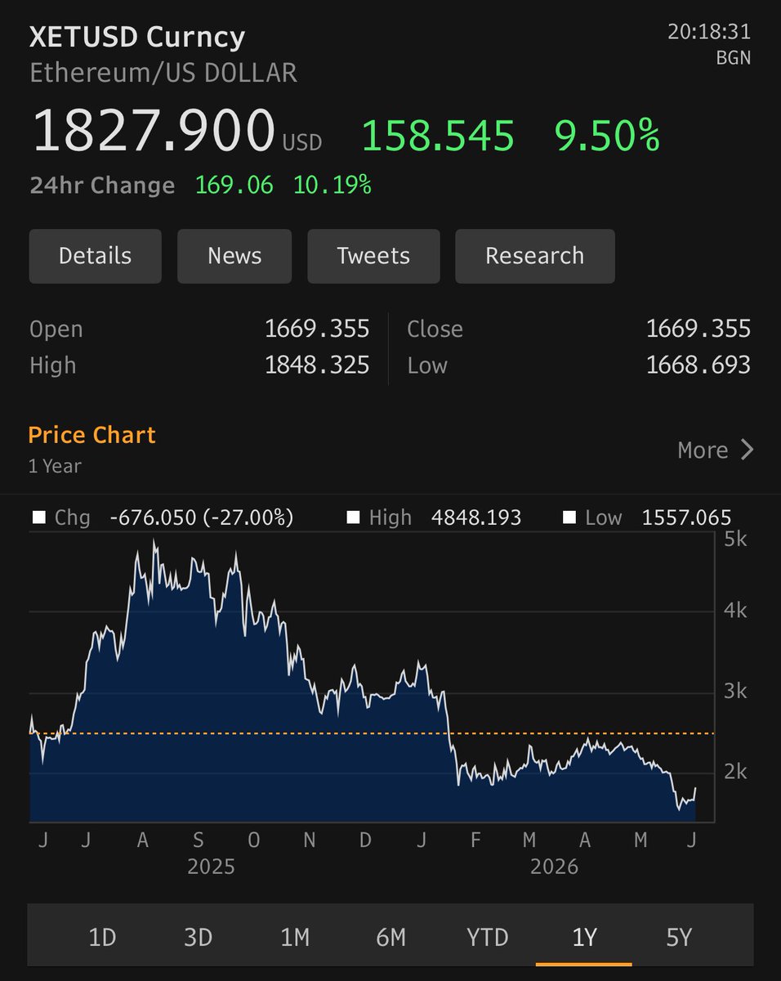The image size is (781, 981).
Task: Click the orange dashed reference line
Action: click(371, 733)
